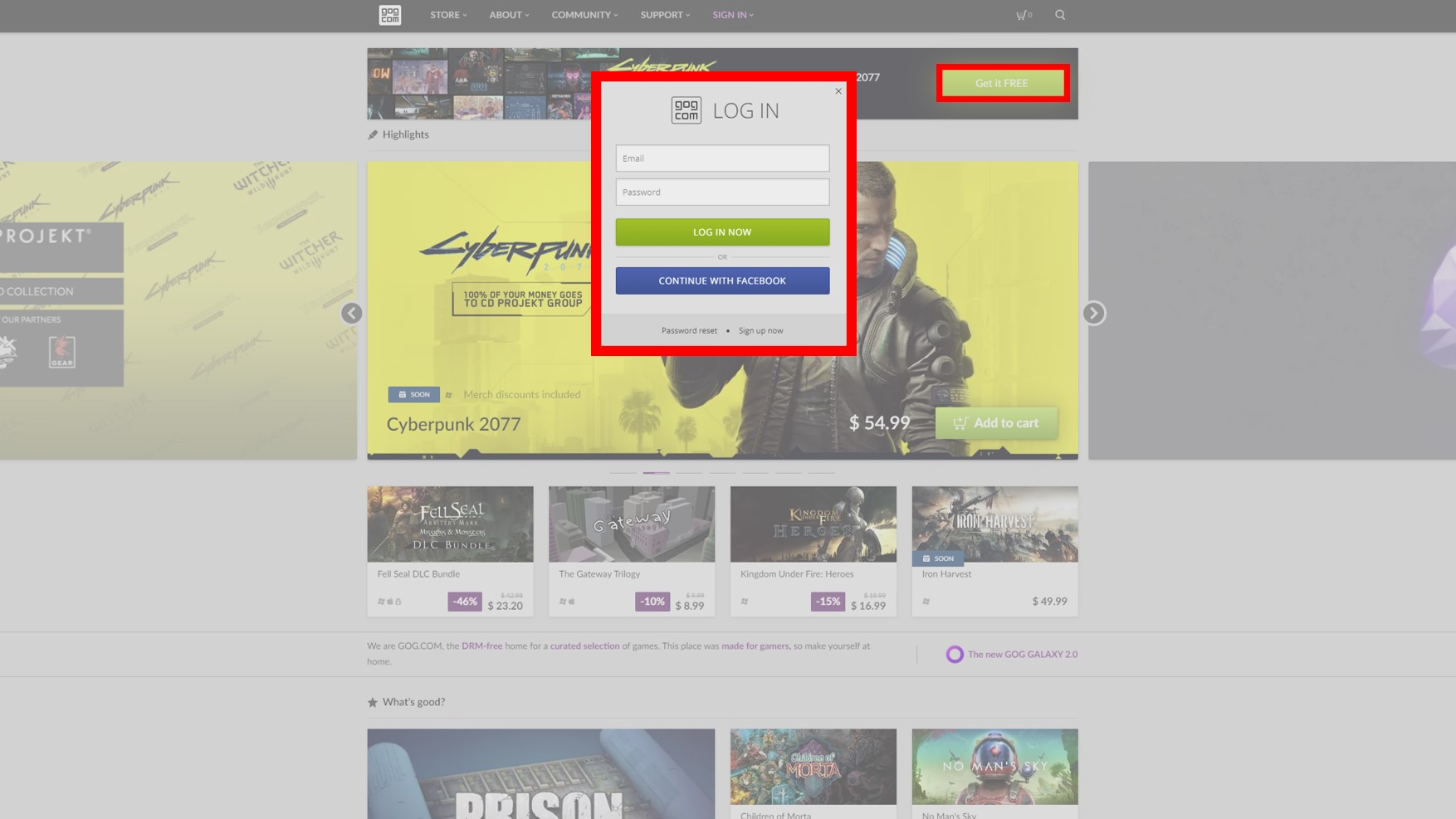Expand the Store menu
The image size is (1456, 819).
tap(448, 15)
